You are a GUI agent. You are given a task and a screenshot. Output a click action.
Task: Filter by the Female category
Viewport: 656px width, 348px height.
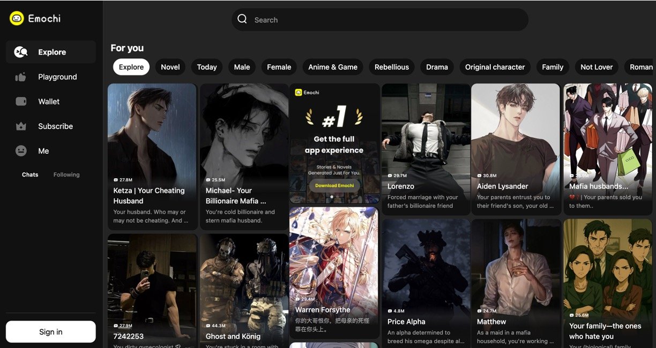[x=279, y=67]
